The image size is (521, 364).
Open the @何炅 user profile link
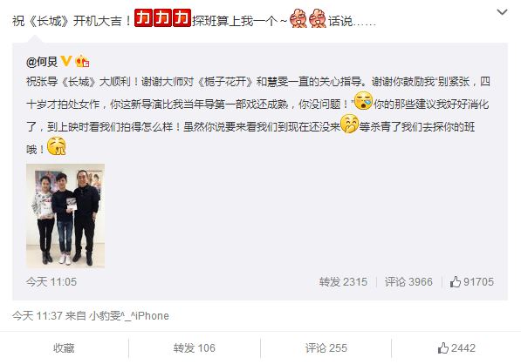pyautogui.click(x=42, y=62)
